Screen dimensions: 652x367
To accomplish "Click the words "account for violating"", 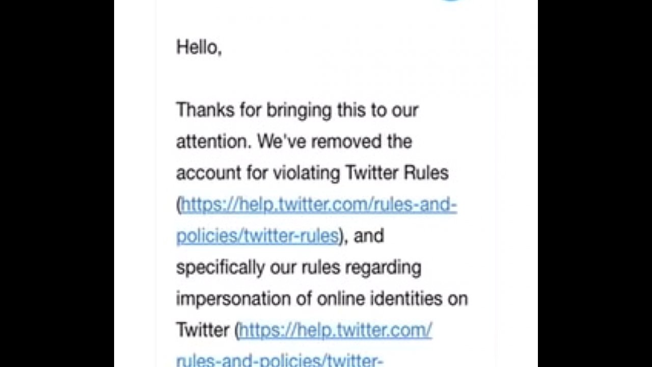I will [258, 173].
